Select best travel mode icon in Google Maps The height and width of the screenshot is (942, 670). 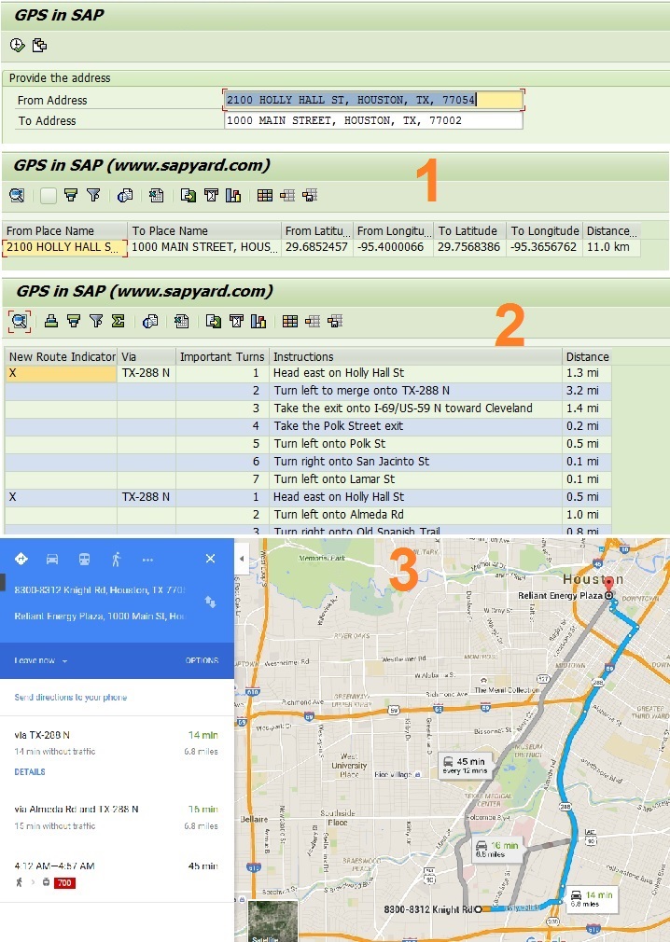coord(21,560)
